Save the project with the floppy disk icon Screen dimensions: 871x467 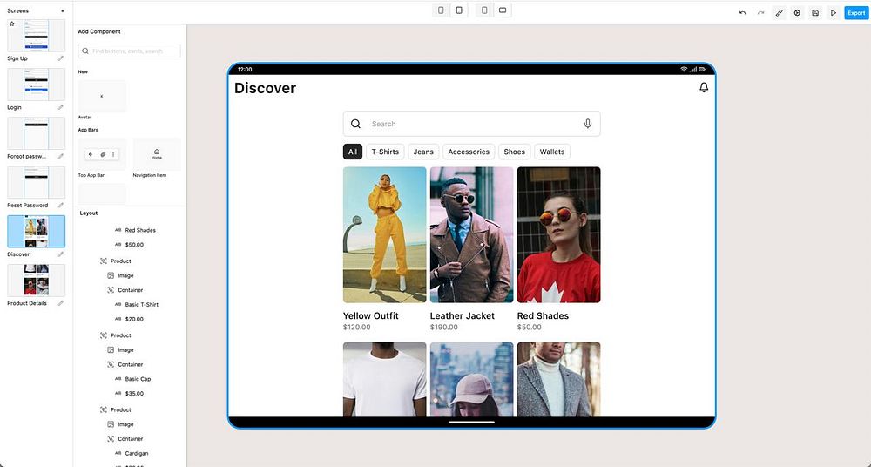coord(815,13)
